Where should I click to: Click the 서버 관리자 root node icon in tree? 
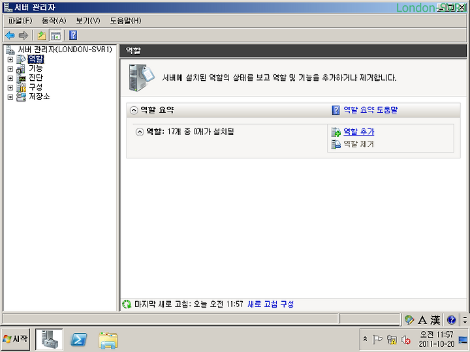pyautogui.click(x=10, y=50)
